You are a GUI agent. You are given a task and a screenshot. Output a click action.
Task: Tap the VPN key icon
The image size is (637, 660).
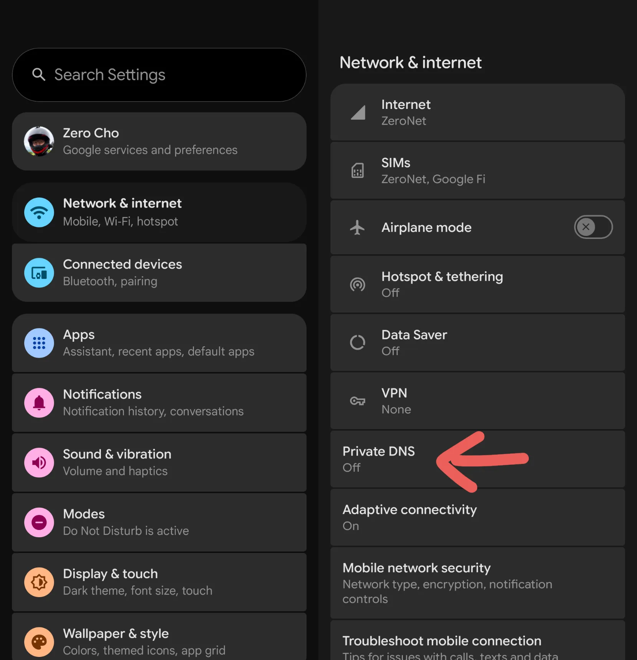358,401
